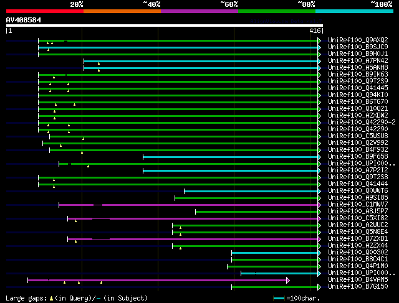
Task: Click the purple arrowhead ending the B4VAM5 bar
Action: pyautogui.click(x=288, y=280)
